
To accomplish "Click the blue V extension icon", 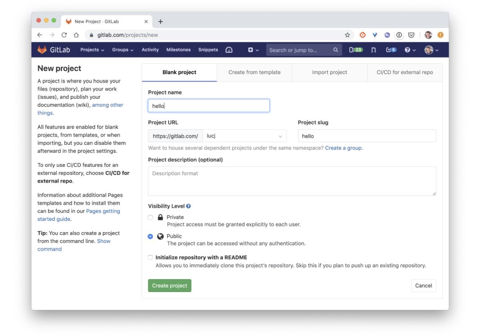I will 375,35.
